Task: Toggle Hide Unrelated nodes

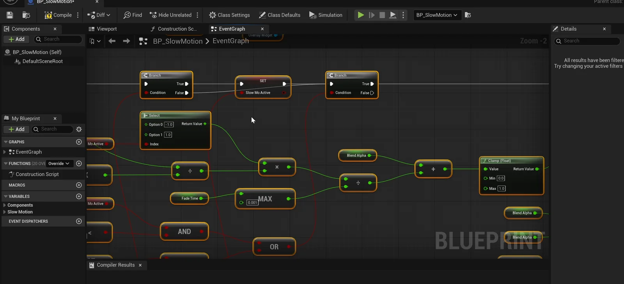Action: [171, 15]
